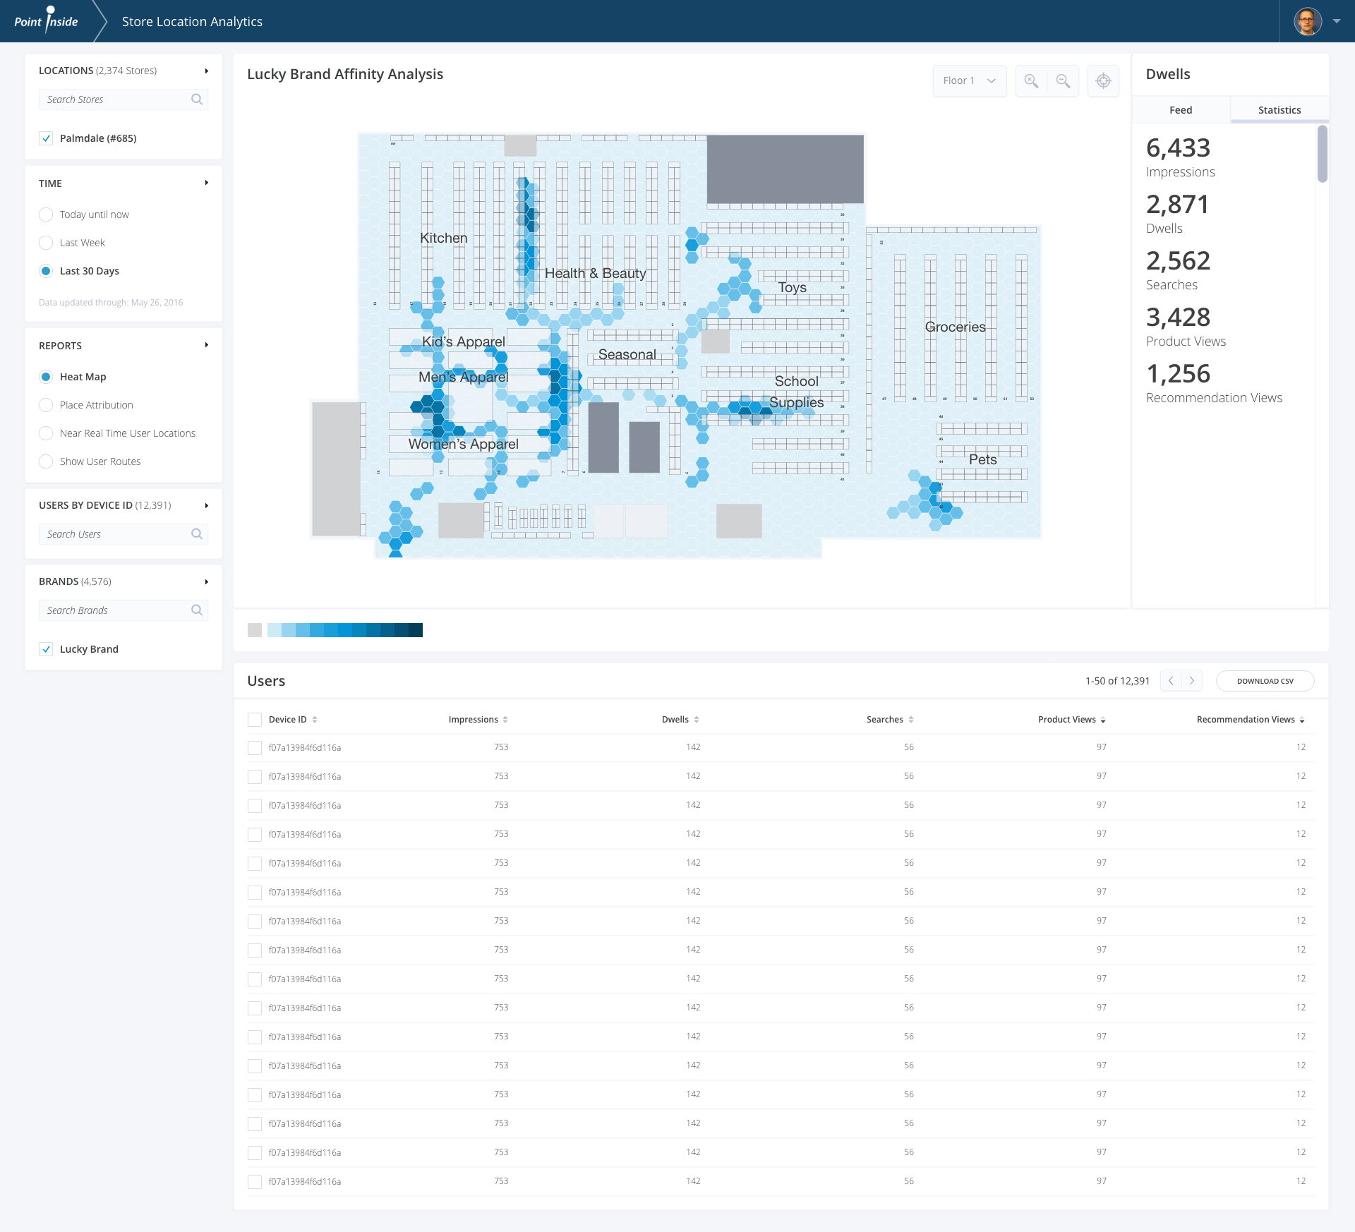Viewport: 1355px width, 1232px height.
Task: Collapse the Time panel arrow
Action: 206,183
